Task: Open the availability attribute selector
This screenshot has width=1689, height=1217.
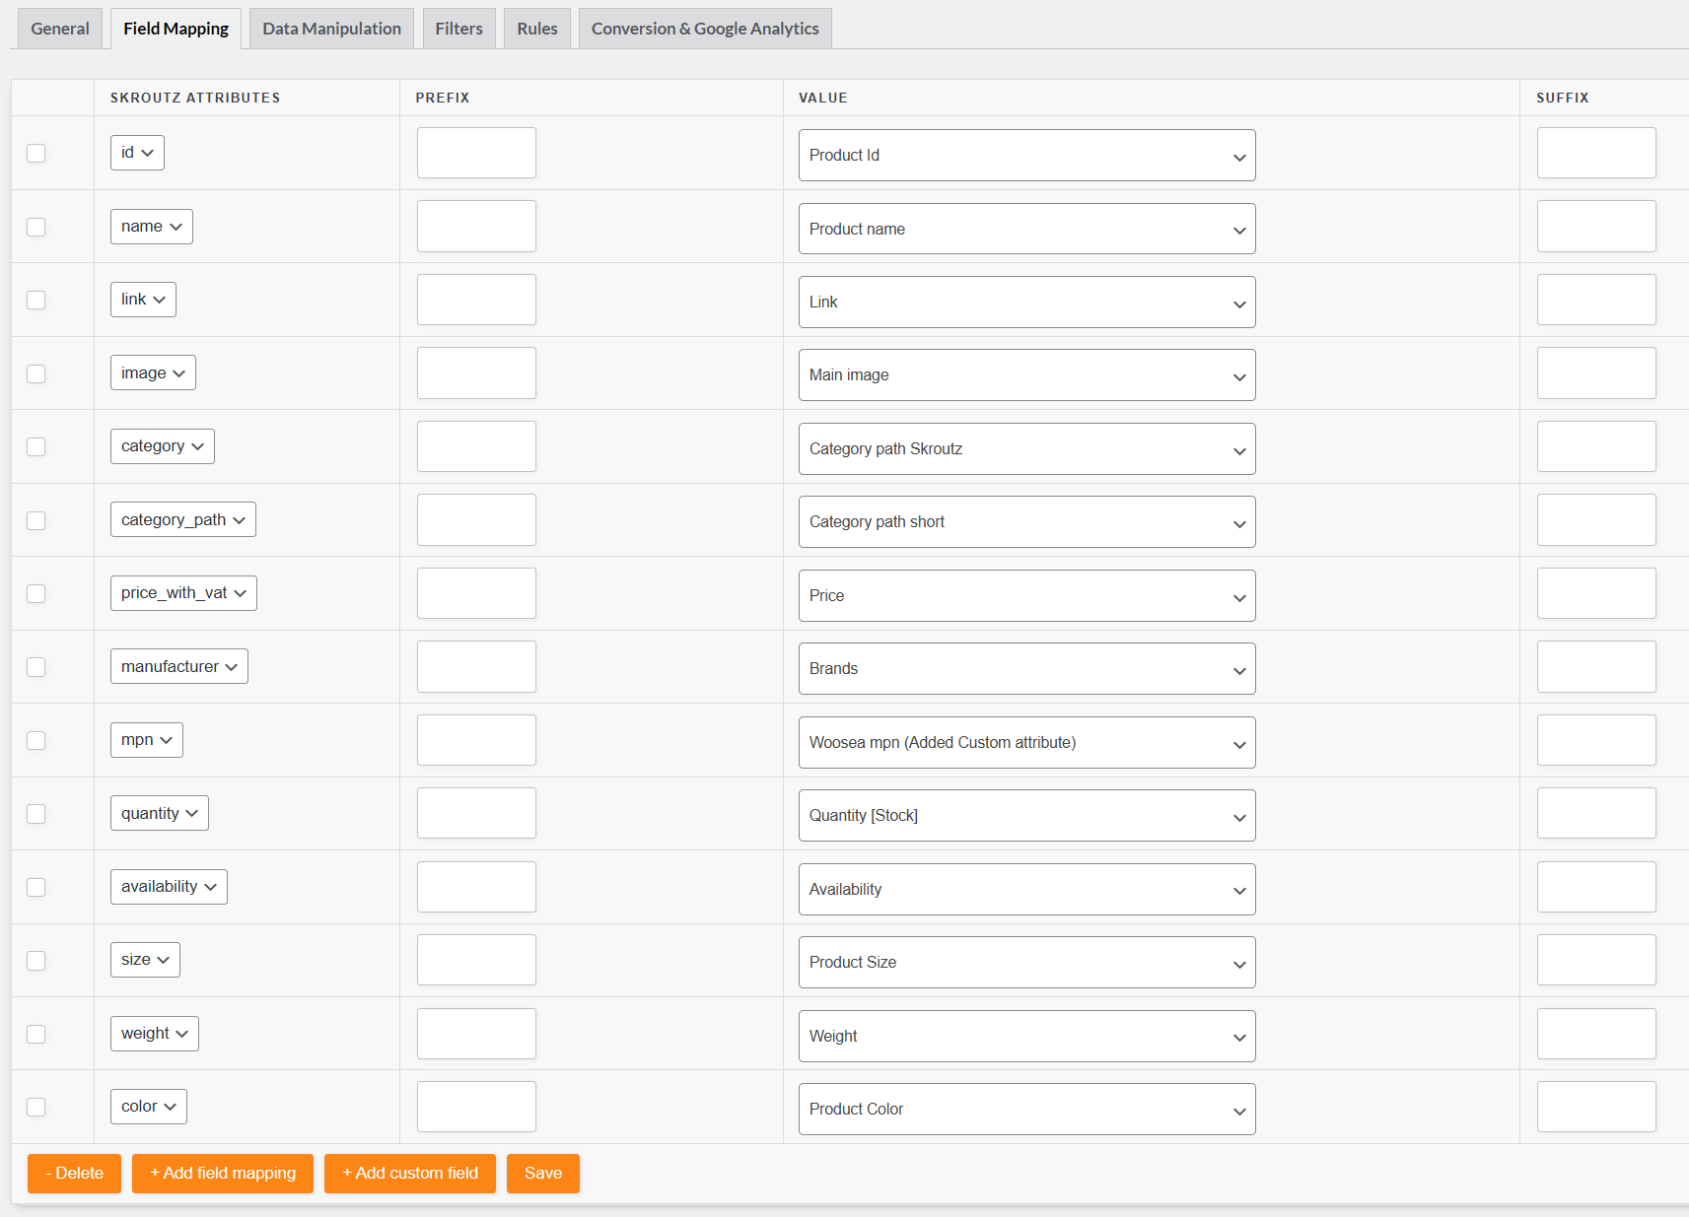Action: (x=169, y=887)
